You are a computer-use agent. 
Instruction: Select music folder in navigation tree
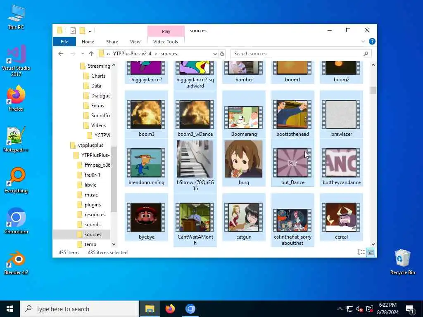coord(87,195)
